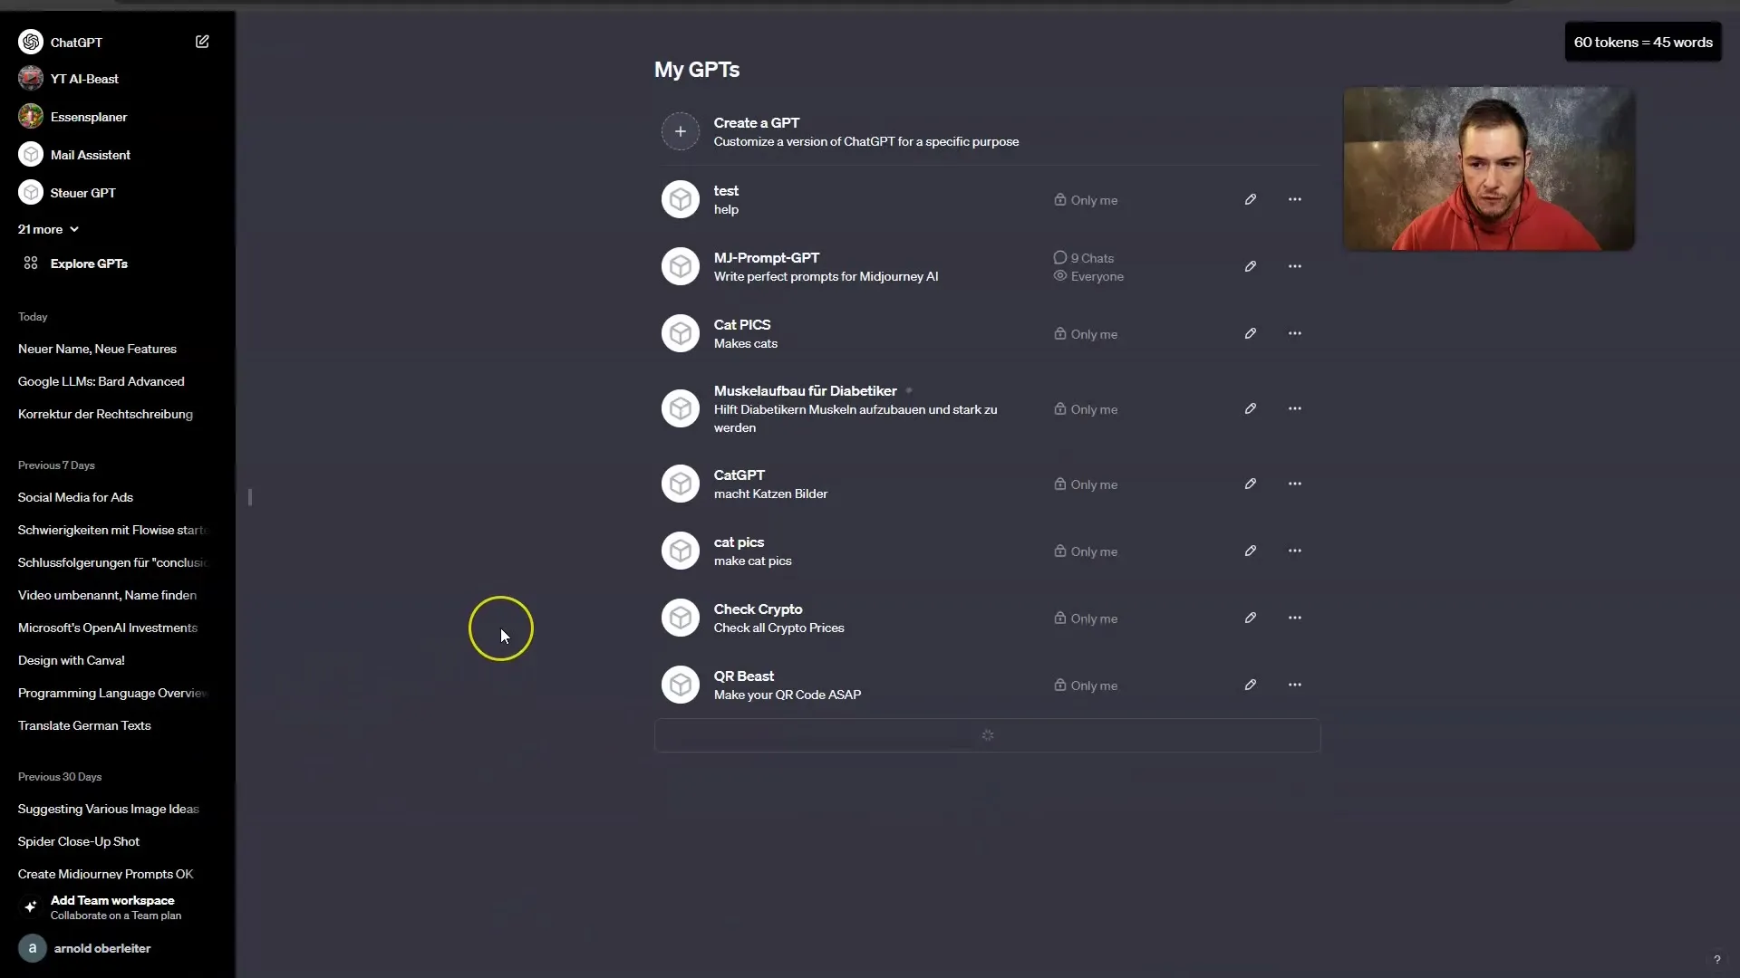Toggle 'Only me' visibility for QR Beast
This screenshot has height=978, width=1740.
pyautogui.click(x=1085, y=685)
